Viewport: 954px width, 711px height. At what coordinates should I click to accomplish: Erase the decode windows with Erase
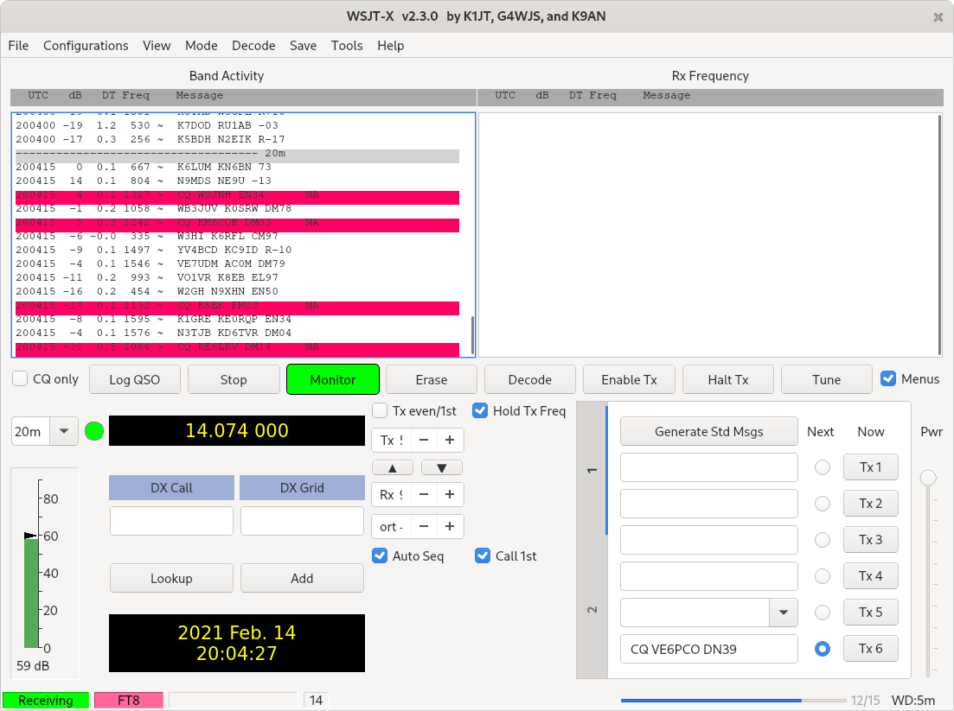(432, 380)
